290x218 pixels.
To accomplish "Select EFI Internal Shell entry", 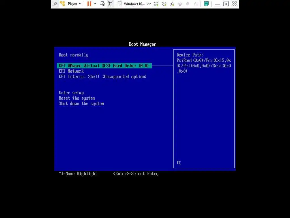I will (x=103, y=77).
